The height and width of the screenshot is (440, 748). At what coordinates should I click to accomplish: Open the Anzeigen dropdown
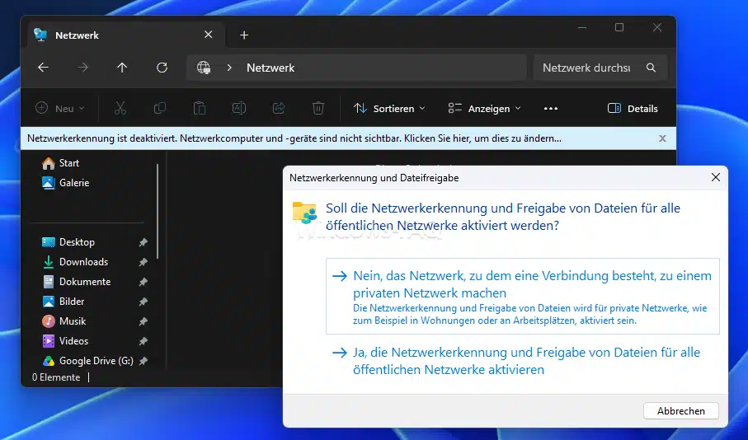484,109
